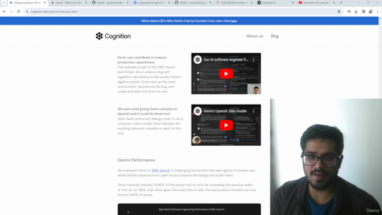Open the Blog page

pos(275,36)
